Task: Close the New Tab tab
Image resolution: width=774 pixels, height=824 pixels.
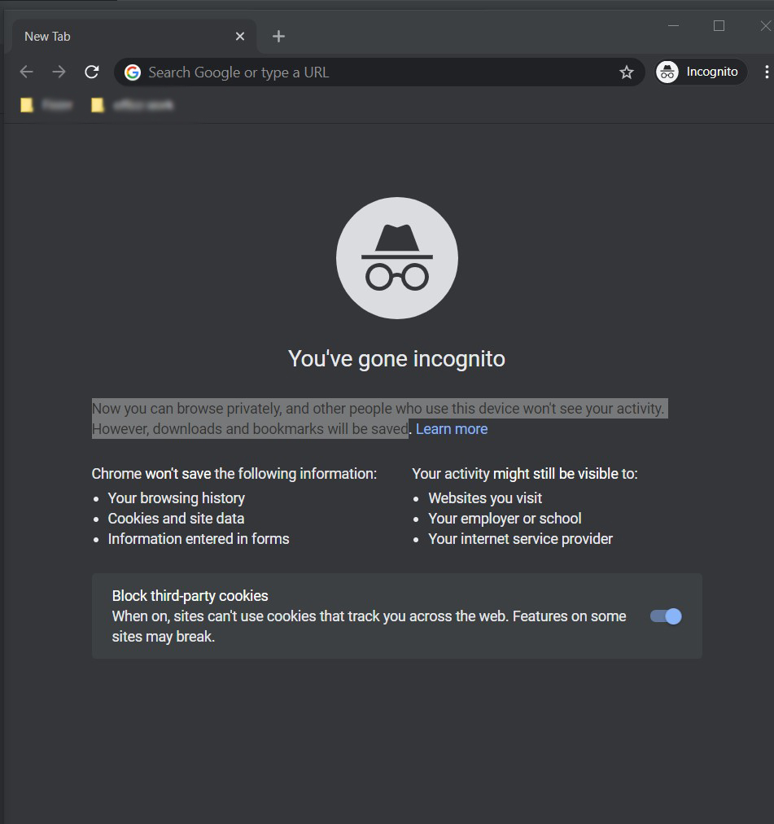Action: [240, 37]
